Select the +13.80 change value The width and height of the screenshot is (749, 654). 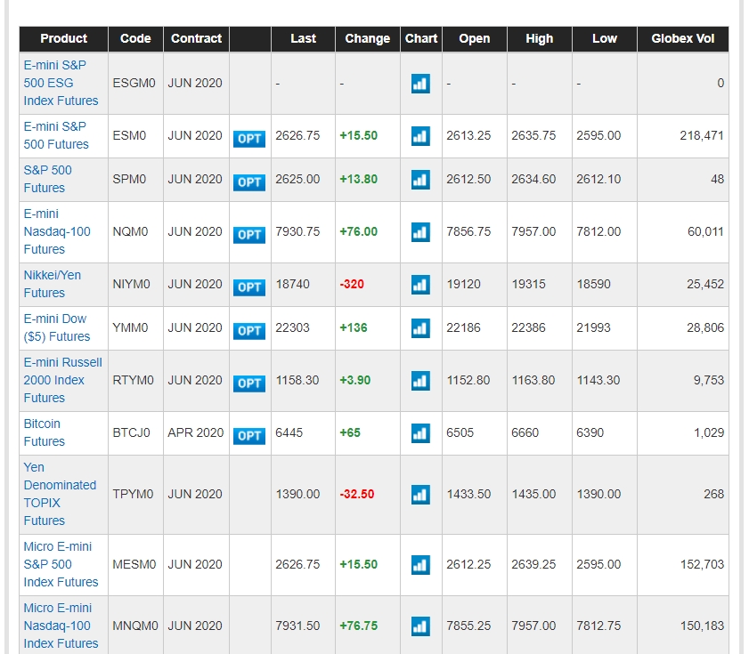coord(359,179)
